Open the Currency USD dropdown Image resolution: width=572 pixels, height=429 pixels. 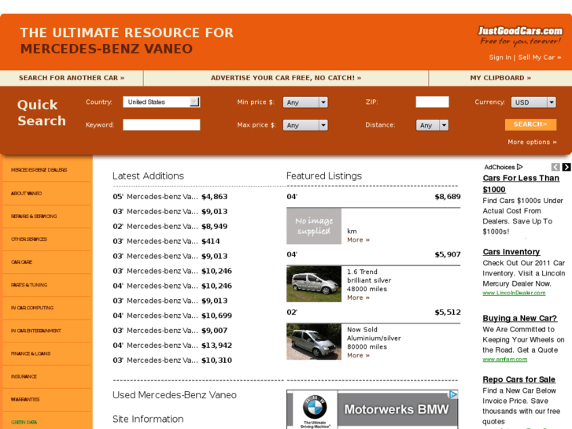[x=533, y=102]
